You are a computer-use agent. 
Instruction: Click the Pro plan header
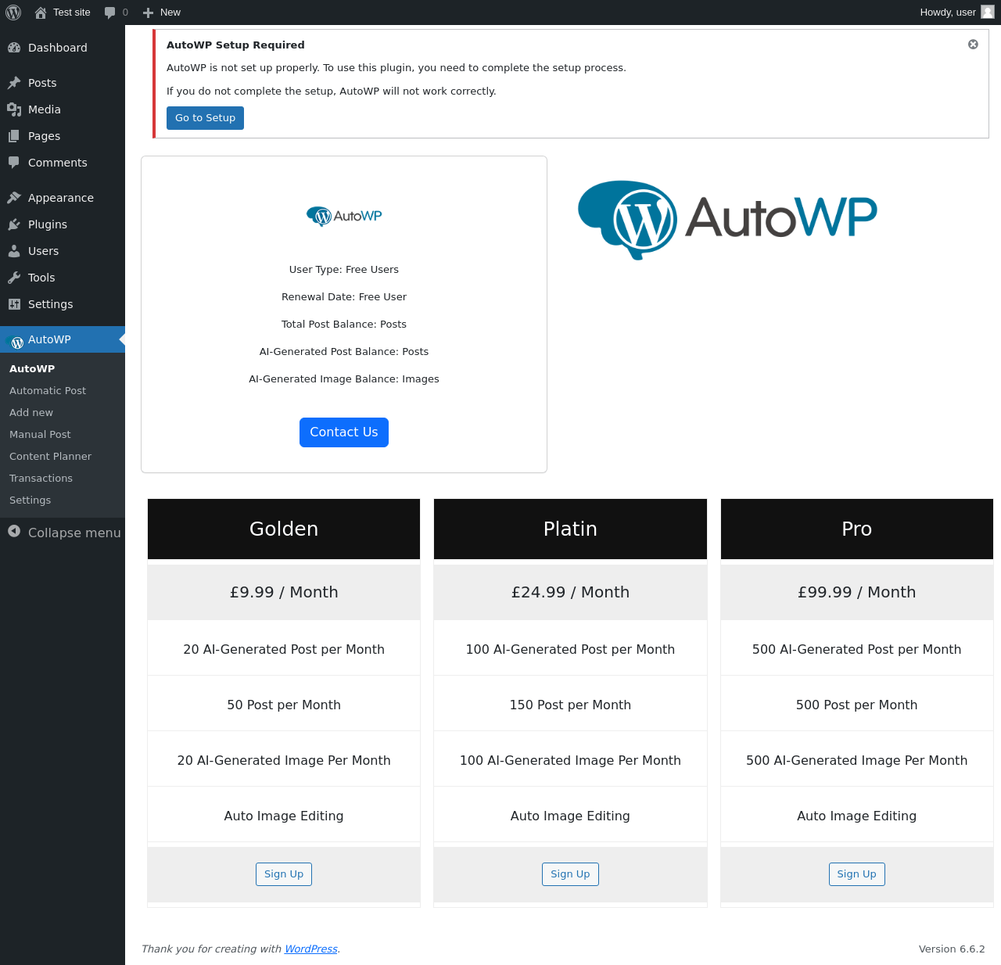857,529
